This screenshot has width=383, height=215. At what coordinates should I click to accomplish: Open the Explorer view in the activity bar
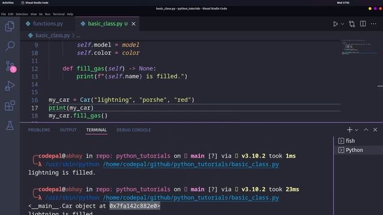10,26
